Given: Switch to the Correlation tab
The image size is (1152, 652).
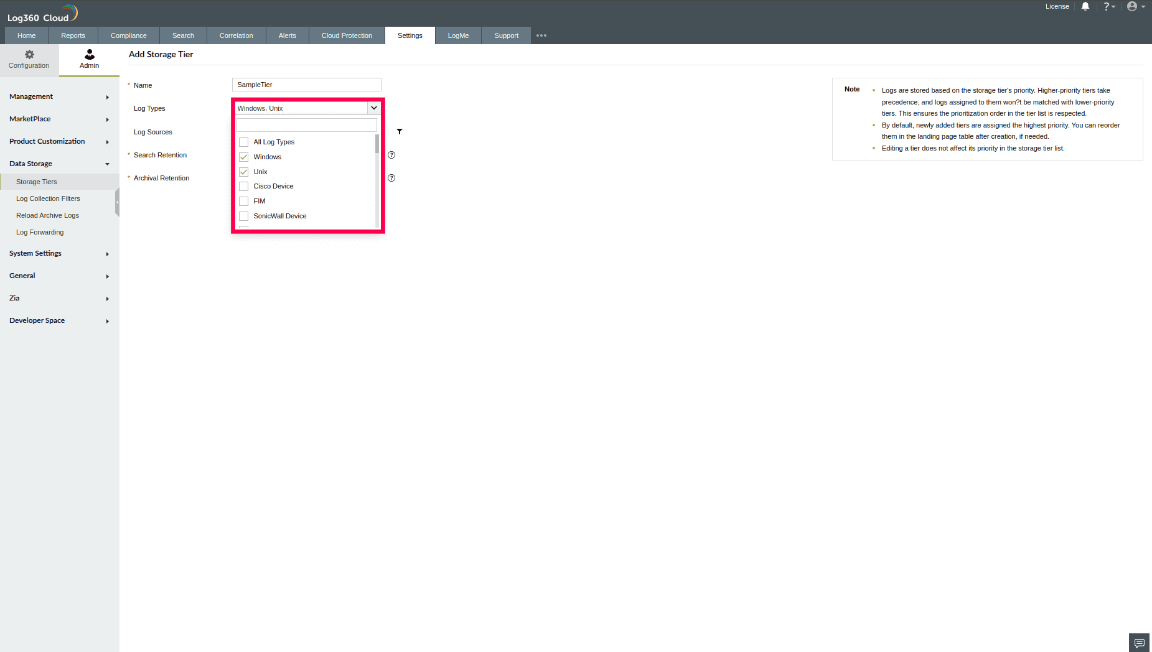Looking at the screenshot, I should tap(236, 35).
